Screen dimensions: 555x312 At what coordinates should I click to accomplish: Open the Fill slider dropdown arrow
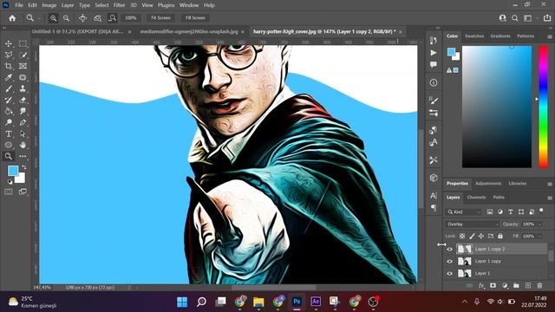pos(539,236)
